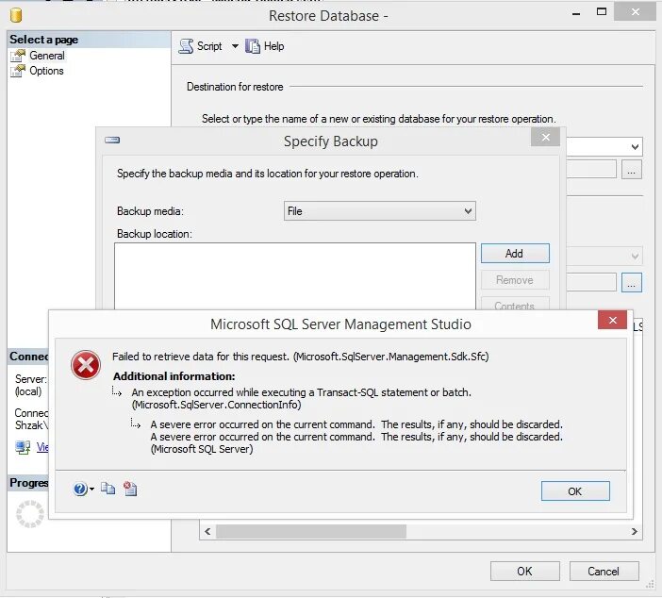Click inside the Backup location list box

pos(294,275)
